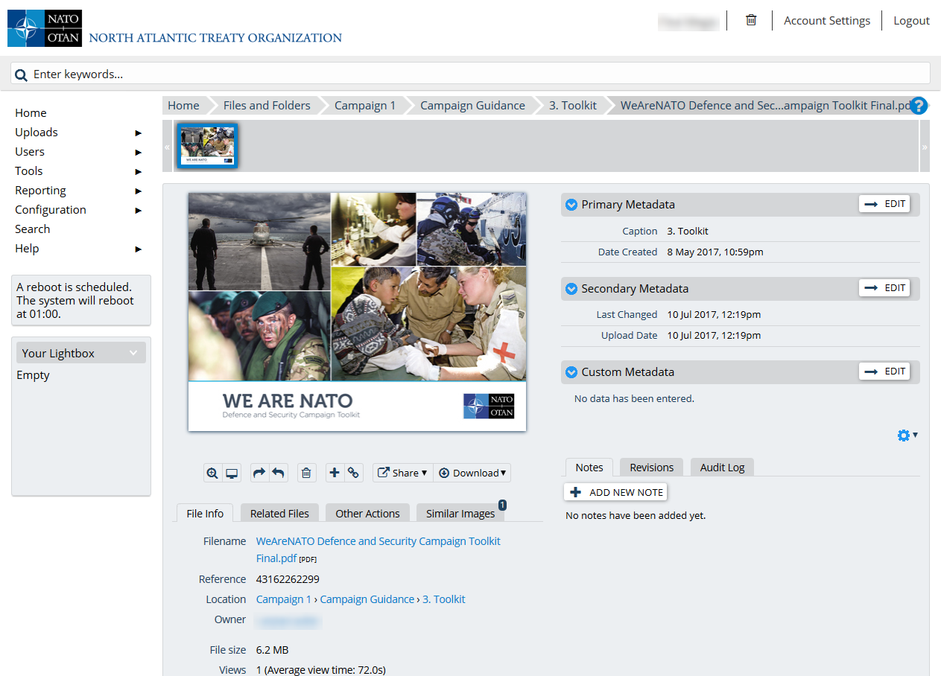Click the Logout link
This screenshot has height=676, width=941.
pyautogui.click(x=911, y=21)
